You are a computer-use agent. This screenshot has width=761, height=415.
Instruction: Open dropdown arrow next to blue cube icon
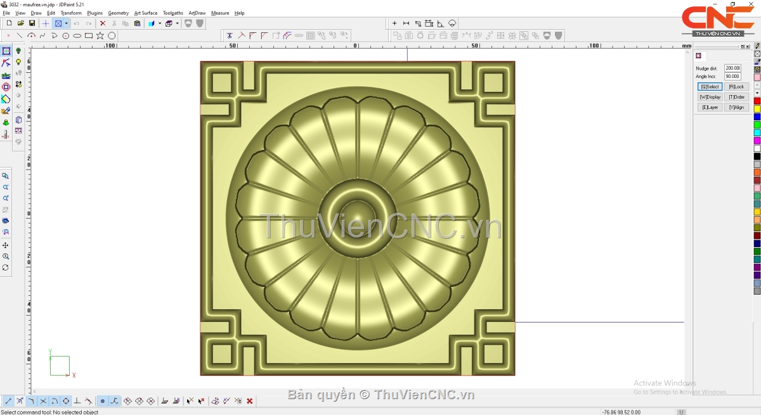160,23
